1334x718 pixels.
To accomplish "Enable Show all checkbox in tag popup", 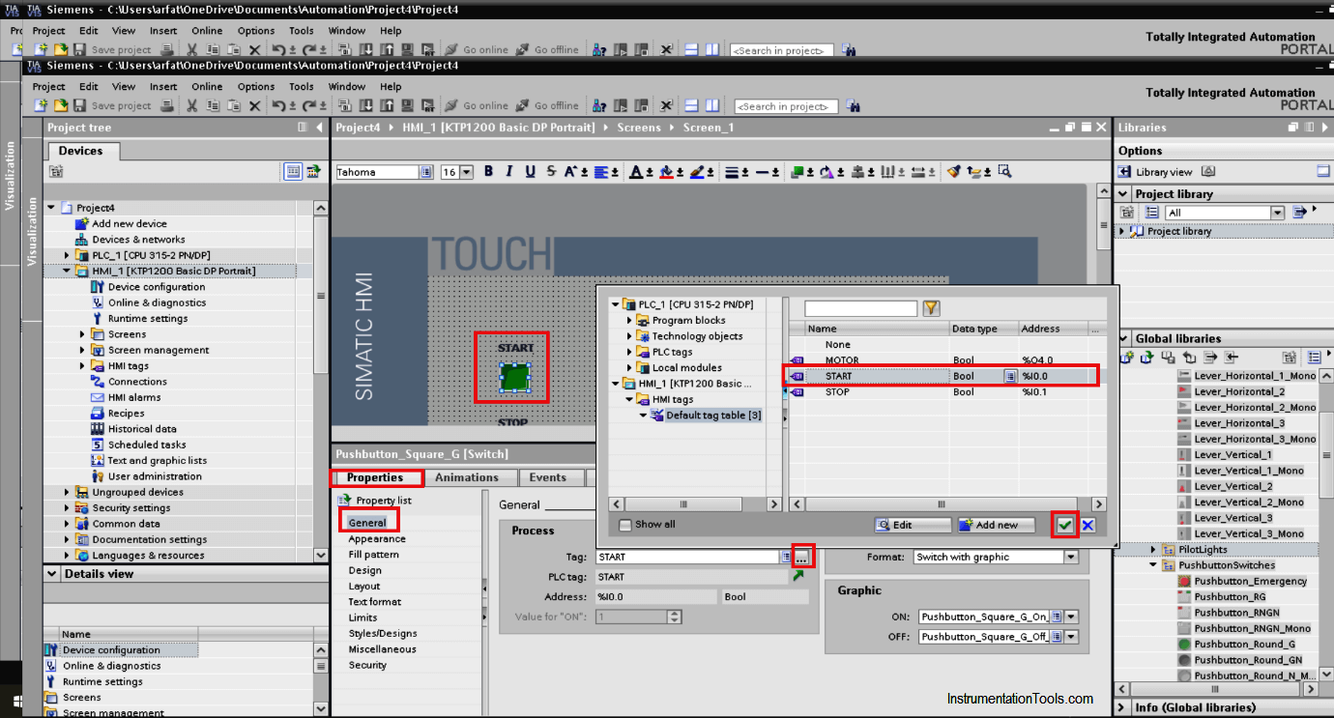I will click(624, 525).
